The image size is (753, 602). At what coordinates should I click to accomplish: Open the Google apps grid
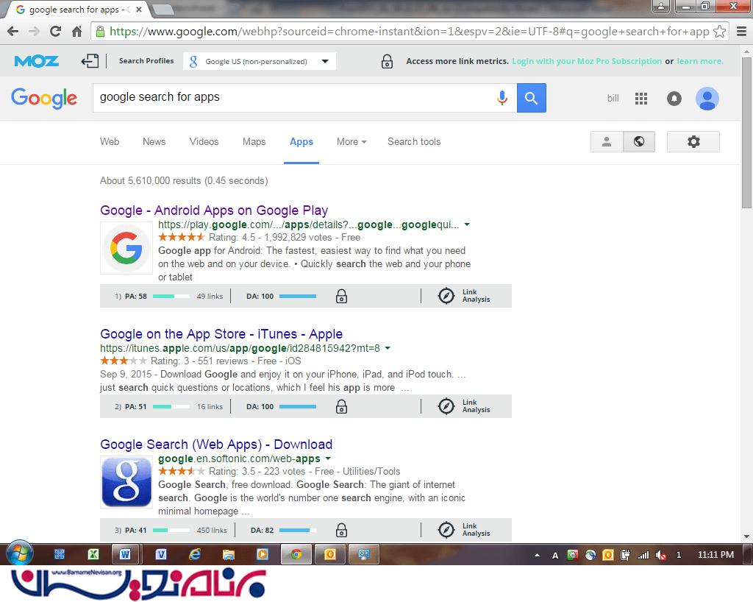pyautogui.click(x=641, y=99)
